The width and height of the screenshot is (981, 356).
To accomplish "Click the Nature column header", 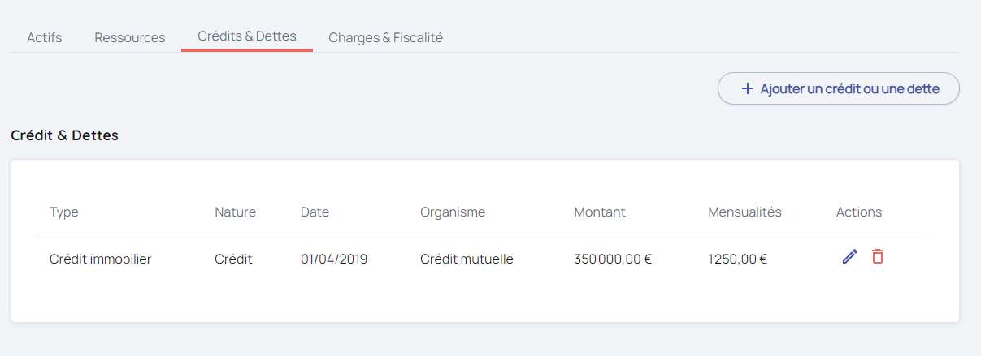I will (235, 212).
